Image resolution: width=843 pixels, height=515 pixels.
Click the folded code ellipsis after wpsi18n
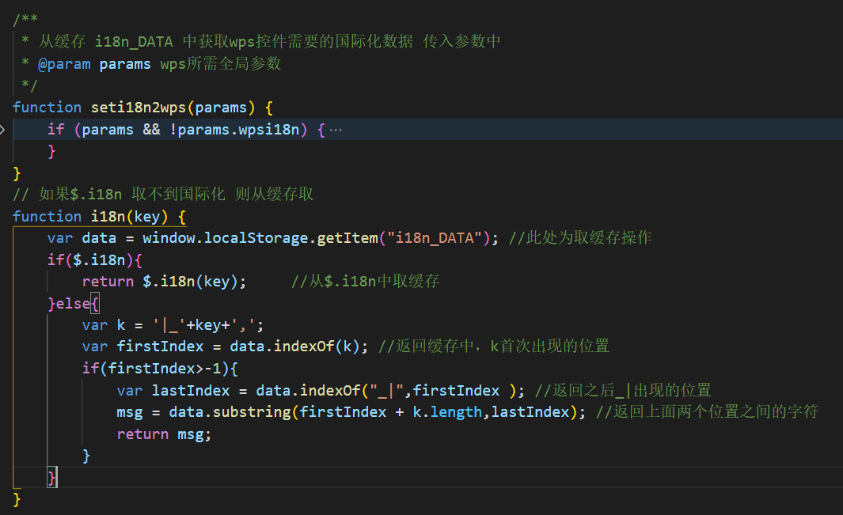336,130
